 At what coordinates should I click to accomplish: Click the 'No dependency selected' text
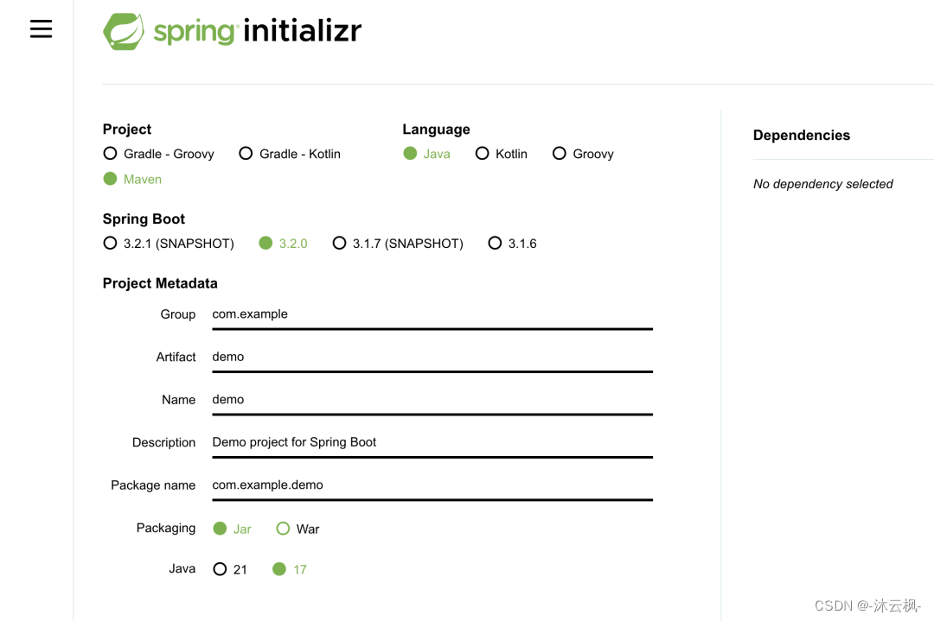pyautogui.click(x=822, y=184)
